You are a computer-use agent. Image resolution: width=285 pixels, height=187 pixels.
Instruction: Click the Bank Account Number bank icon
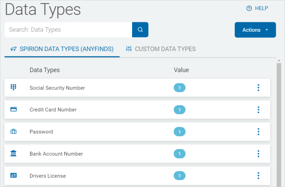tap(13, 153)
